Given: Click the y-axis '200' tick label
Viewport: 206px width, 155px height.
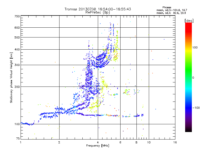Looking at the screenshot, I should coord(17,87).
